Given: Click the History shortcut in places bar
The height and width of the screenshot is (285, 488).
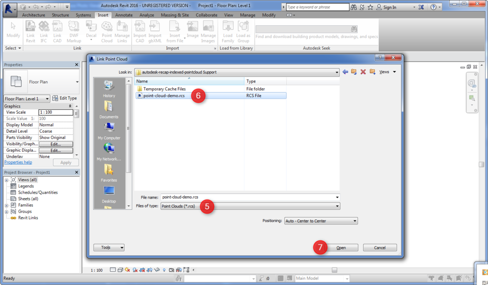Looking at the screenshot, I should coord(109,89).
